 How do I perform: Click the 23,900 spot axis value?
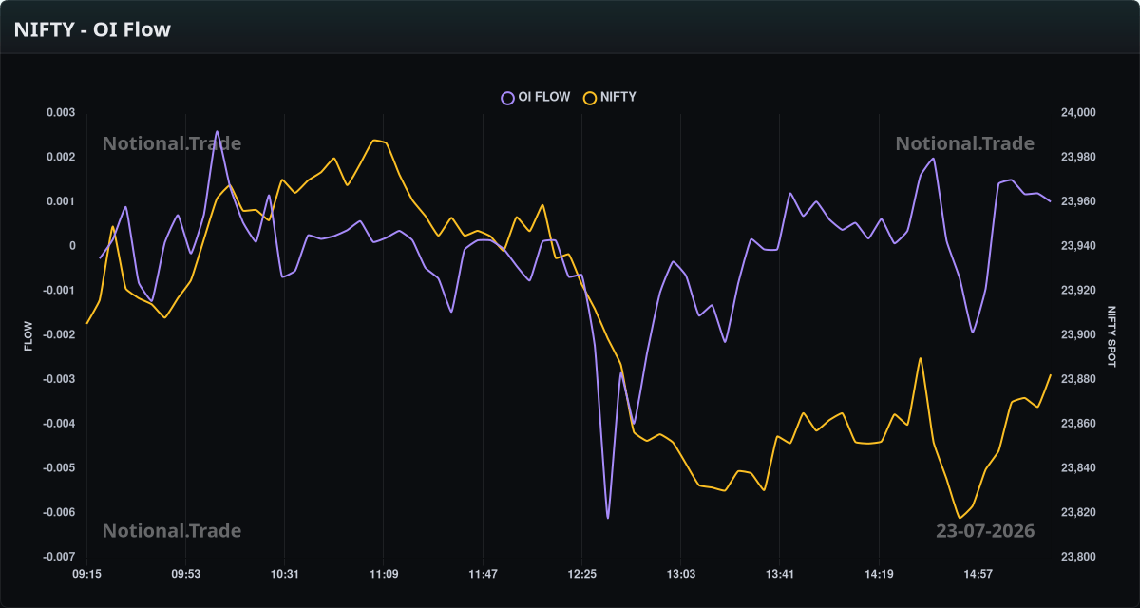click(1078, 334)
